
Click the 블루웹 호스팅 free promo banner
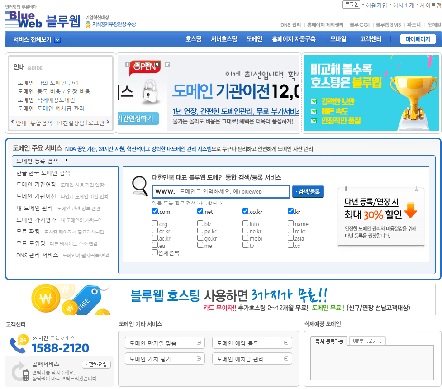point(223,299)
